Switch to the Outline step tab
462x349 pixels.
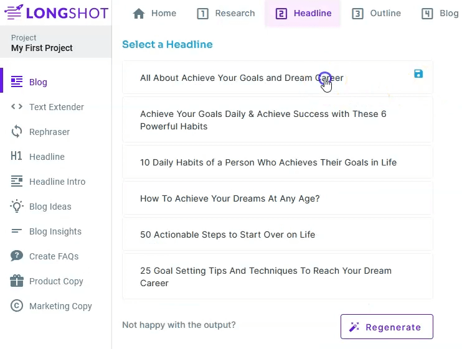pyautogui.click(x=376, y=14)
